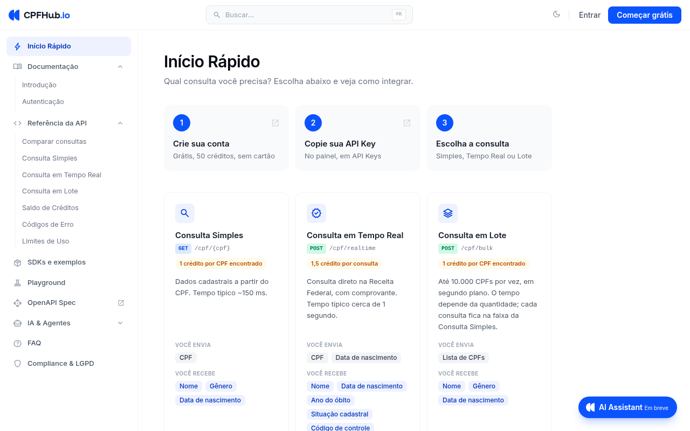
Task: Click the CPFHub.io logo
Action: [39, 15]
